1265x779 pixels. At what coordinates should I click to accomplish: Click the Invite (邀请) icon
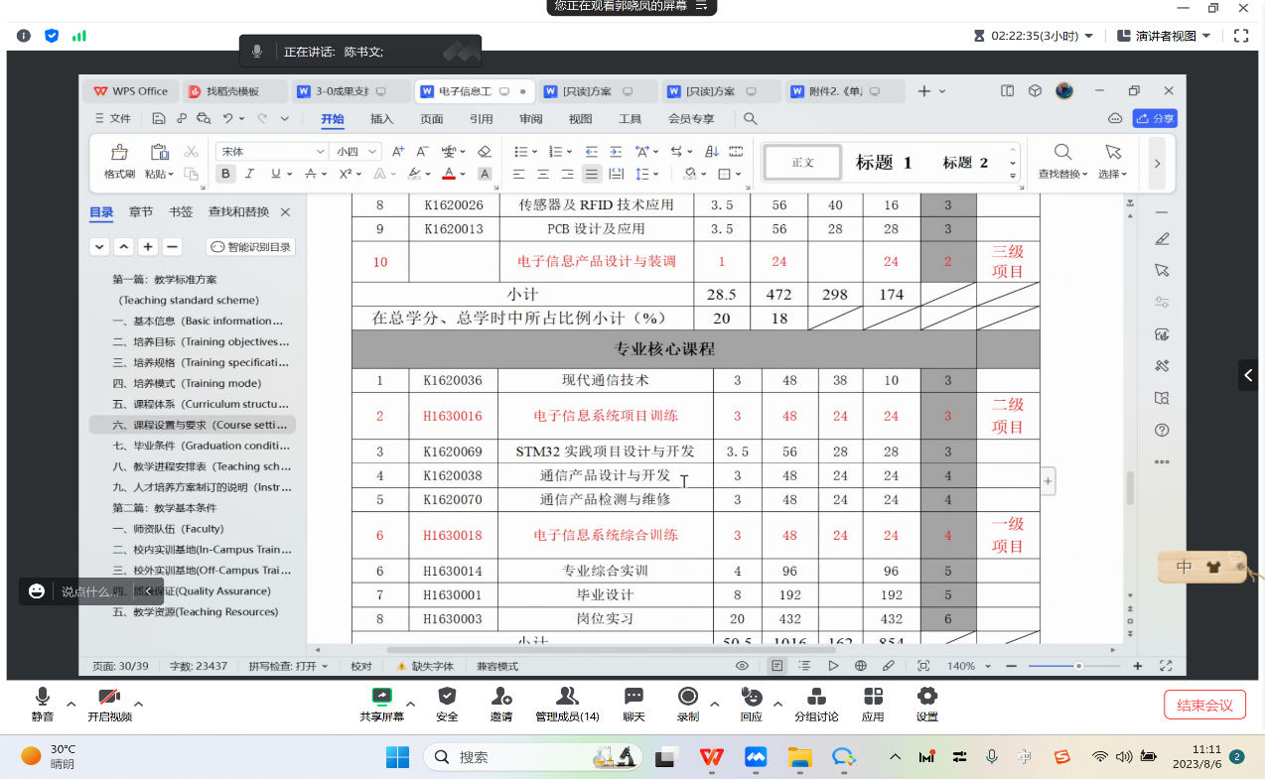coord(501,696)
